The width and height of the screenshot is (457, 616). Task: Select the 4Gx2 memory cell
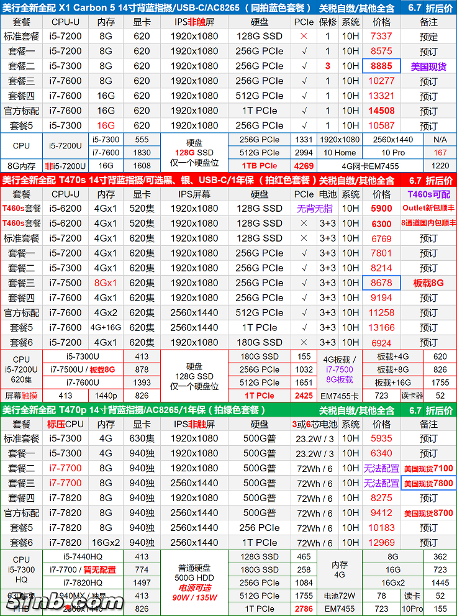click(x=106, y=313)
